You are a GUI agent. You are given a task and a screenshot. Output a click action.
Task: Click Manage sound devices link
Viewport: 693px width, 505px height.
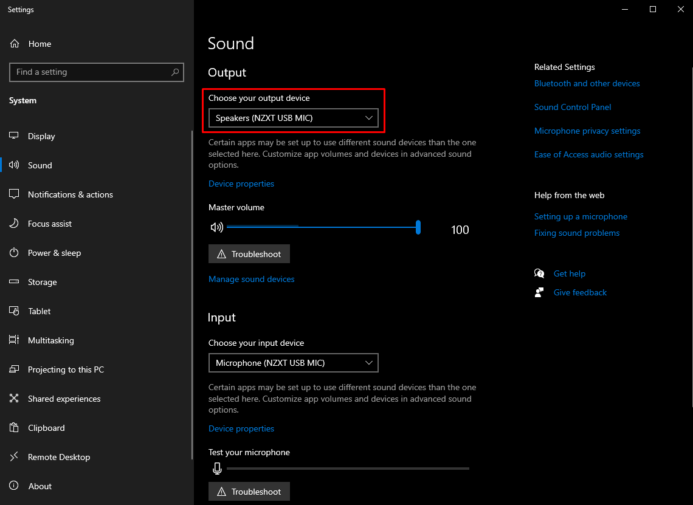252,279
